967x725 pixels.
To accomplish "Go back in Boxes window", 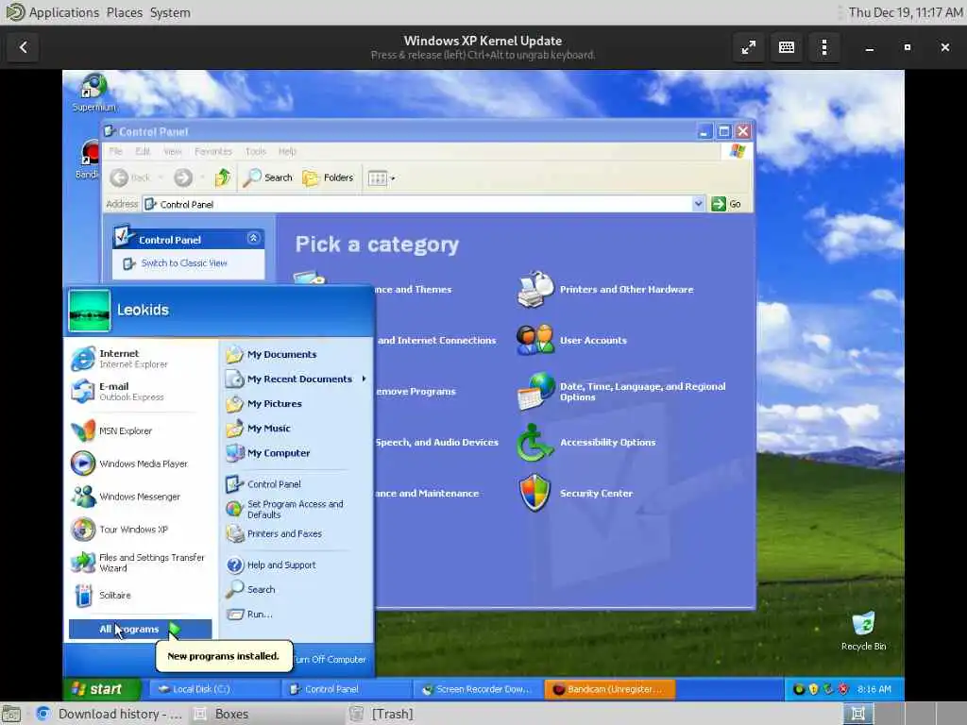I will 24,47.
